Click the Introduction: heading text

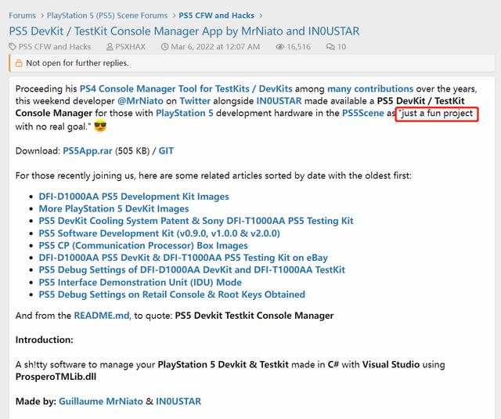(x=45, y=340)
